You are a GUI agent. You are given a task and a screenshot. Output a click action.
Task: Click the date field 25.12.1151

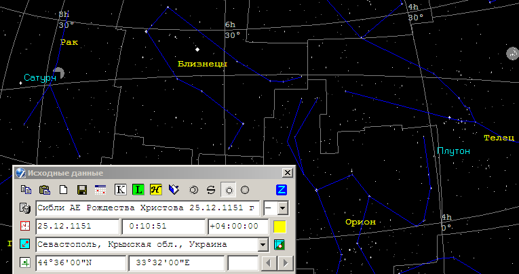pyautogui.click(x=77, y=227)
